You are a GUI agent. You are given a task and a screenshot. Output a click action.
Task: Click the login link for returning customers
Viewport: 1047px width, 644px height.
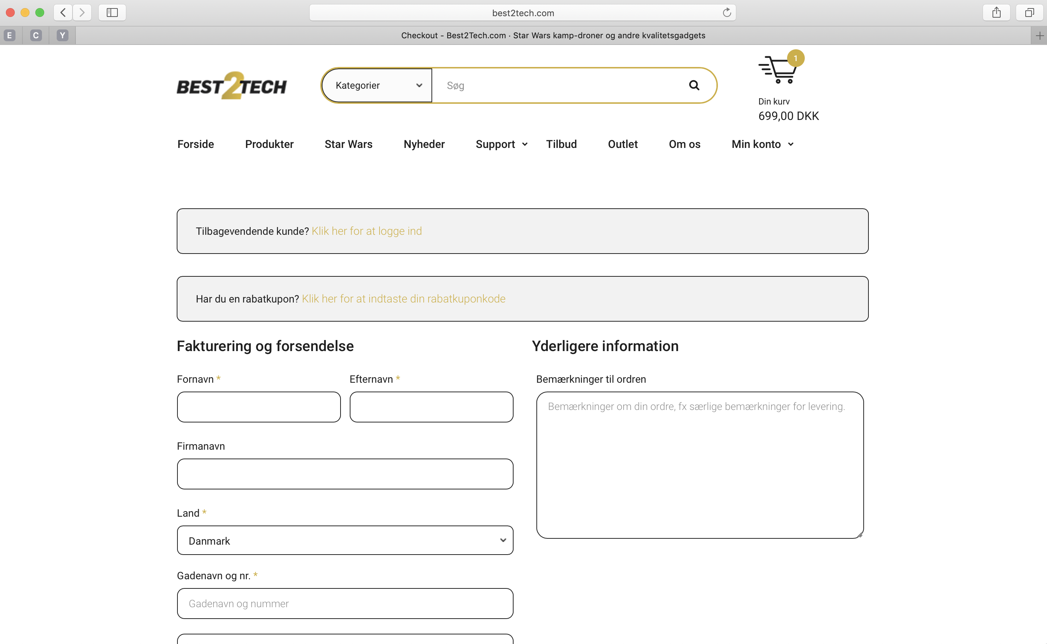pyautogui.click(x=366, y=231)
